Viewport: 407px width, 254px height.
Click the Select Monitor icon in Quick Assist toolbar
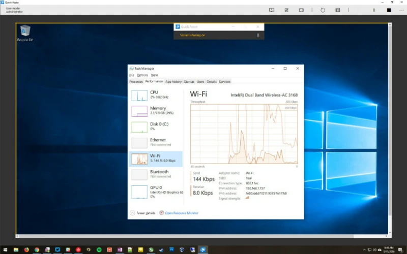(x=272, y=10)
